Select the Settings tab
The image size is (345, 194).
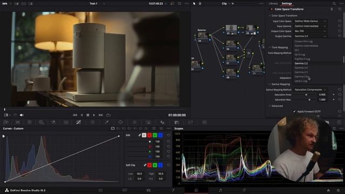287,4
